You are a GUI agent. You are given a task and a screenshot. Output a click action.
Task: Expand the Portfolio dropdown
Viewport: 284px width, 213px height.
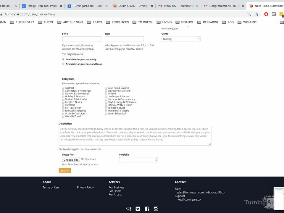click(x=138, y=160)
